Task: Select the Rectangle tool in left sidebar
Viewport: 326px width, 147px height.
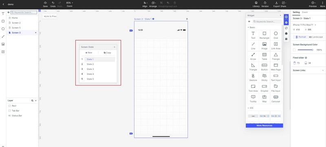Action: 3,21
